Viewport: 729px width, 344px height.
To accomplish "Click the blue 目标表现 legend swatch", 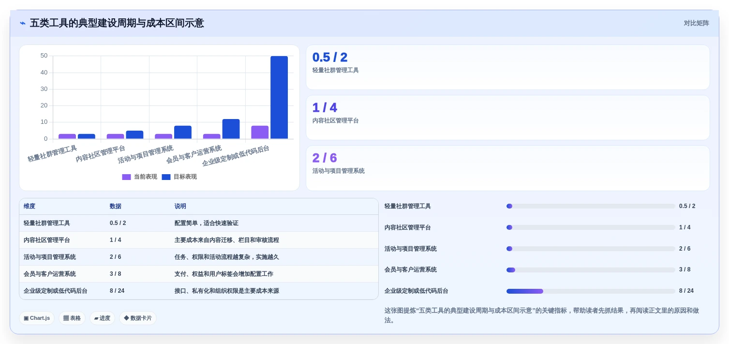I will coord(166,177).
